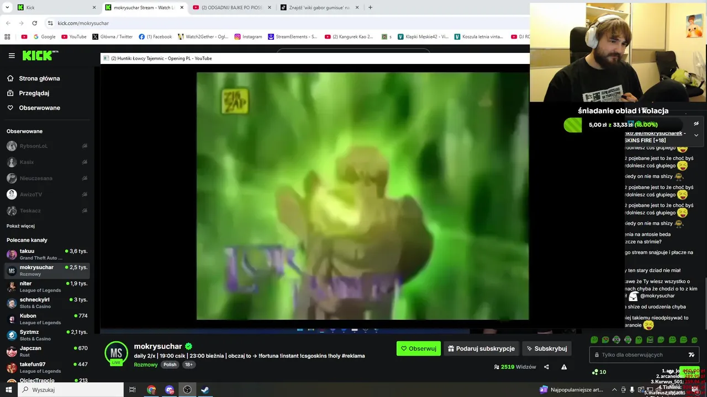This screenshot has height=397, width=707.
Task: Click the 18+ tag
Action: click(188, 364)
